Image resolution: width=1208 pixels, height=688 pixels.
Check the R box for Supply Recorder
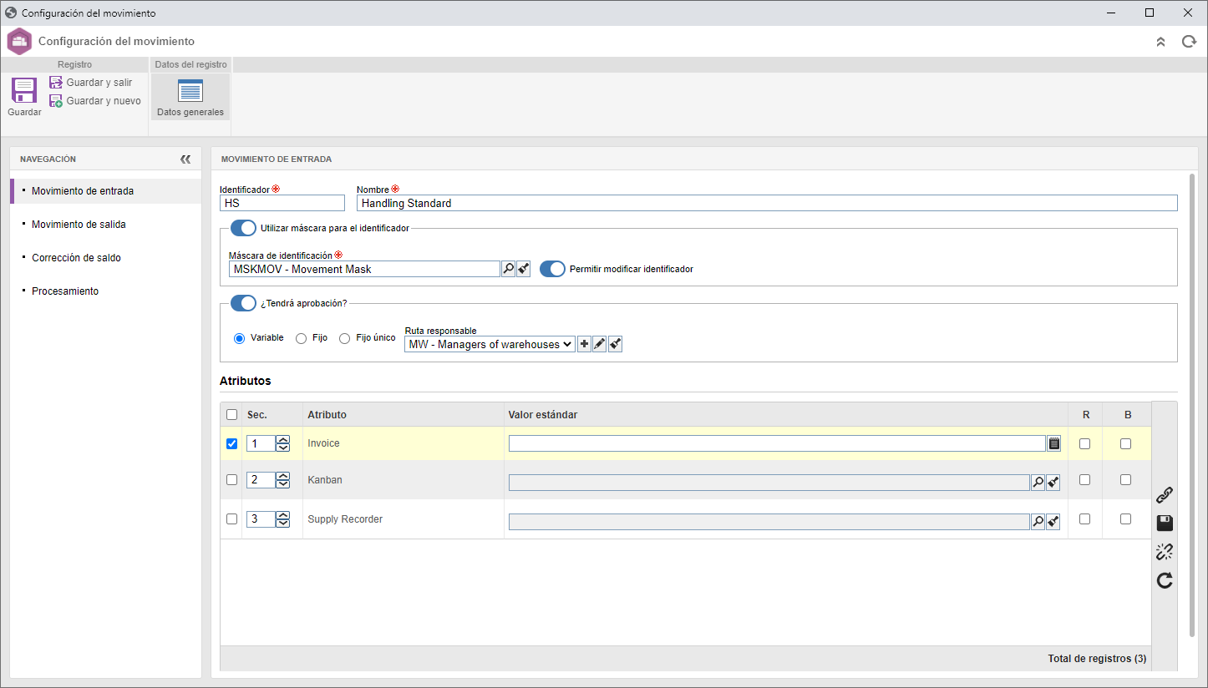pyautogui.click(x=1084, y=519)
